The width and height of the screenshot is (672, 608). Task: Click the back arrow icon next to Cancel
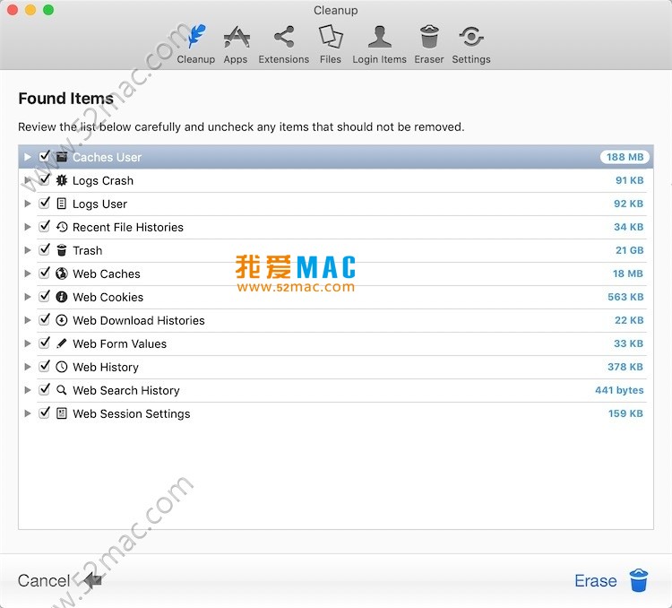(x=92, y=580)
